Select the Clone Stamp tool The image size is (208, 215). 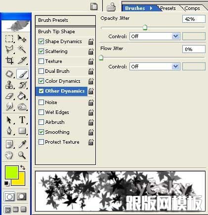click(9, 85)
